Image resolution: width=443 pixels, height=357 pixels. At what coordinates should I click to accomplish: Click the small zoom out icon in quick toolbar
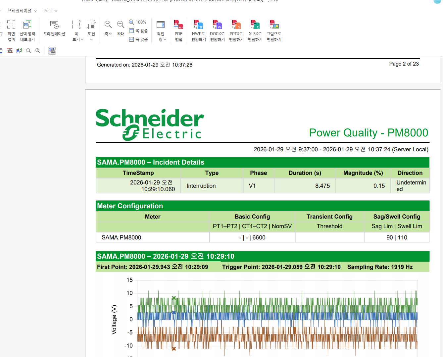click(x=28, y=51)
